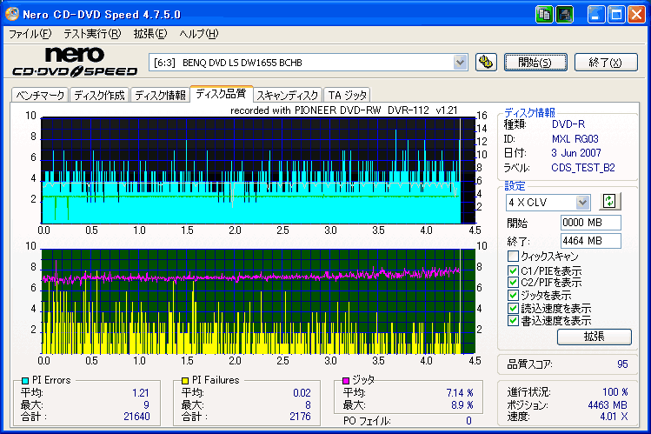Switch to the ベンチマーク tab

click(x=38, y=95)
